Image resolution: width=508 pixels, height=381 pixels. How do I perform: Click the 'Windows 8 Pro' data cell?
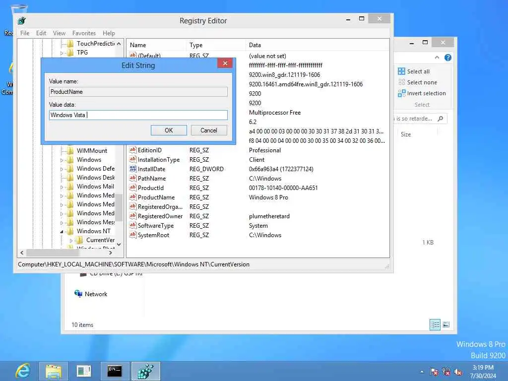[x=268, y=197]
